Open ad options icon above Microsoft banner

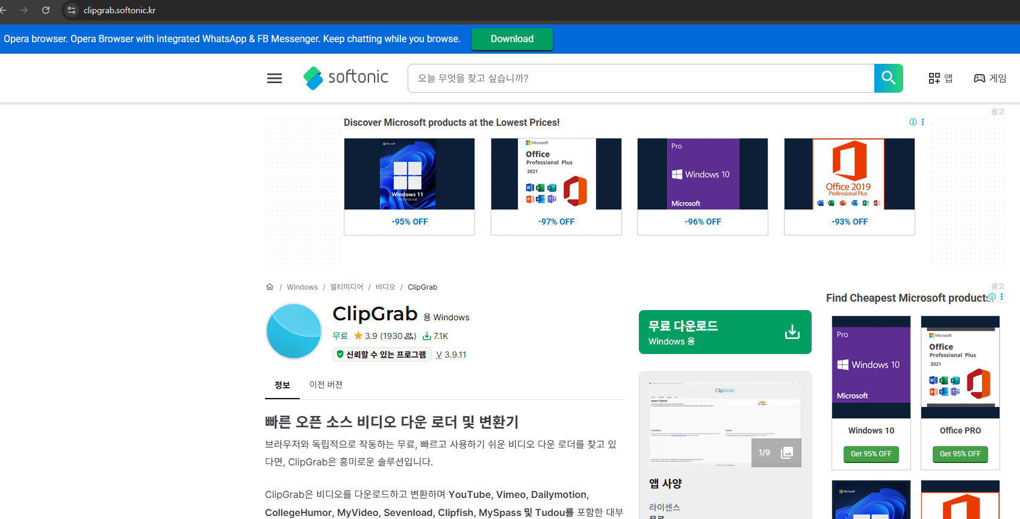[922, 122]
